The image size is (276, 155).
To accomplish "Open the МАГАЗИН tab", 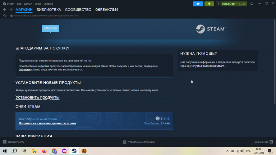I will [24, 10].
